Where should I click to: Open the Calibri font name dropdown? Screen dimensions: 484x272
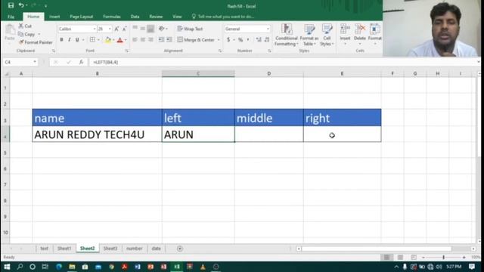pos(94,29)
